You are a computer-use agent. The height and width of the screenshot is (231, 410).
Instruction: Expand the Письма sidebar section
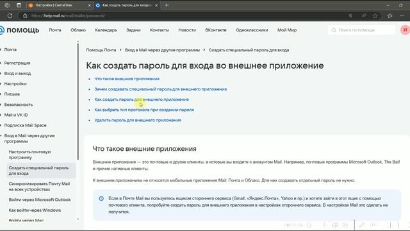pyautogui.click(x=12, y=94)
